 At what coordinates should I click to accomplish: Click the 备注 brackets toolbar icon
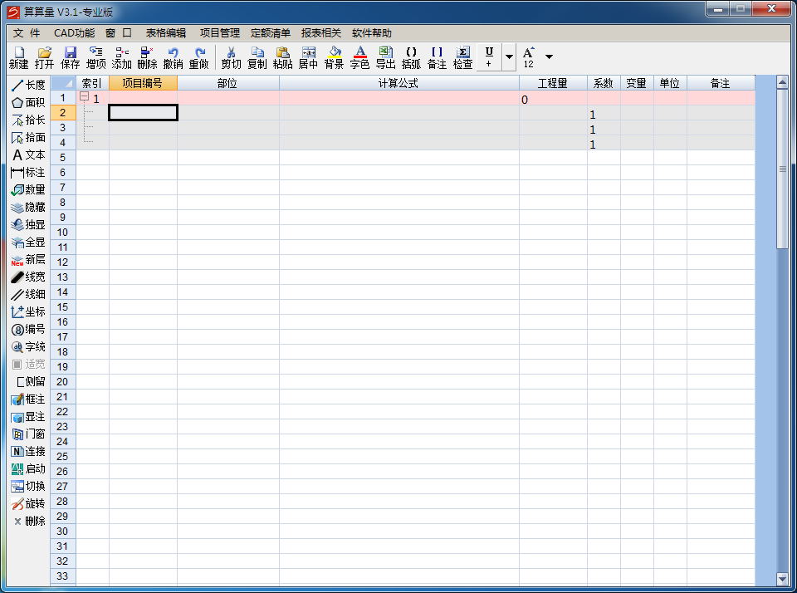pyautogui.click(x=438, y=57)
